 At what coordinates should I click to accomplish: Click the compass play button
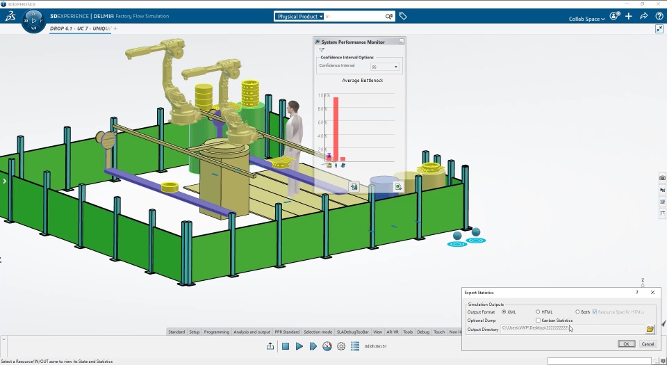(33, 20)
